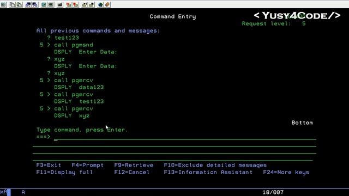This screenshot has width=349, height=196.
Task: Click the "Type command, press Enter." prompt
Action: (x=82, y=130)
